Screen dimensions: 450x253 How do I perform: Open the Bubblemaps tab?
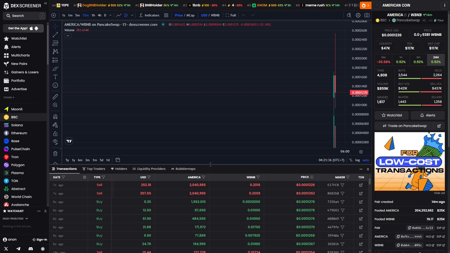183,169
